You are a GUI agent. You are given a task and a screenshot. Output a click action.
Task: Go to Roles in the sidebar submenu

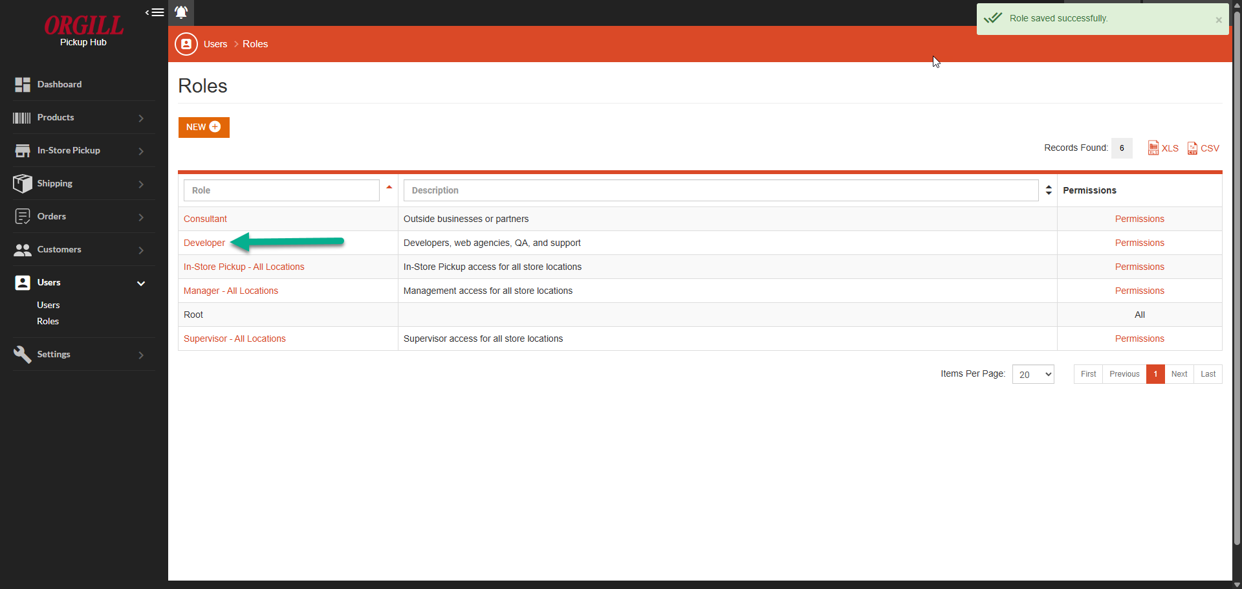[x=47, y=321]
